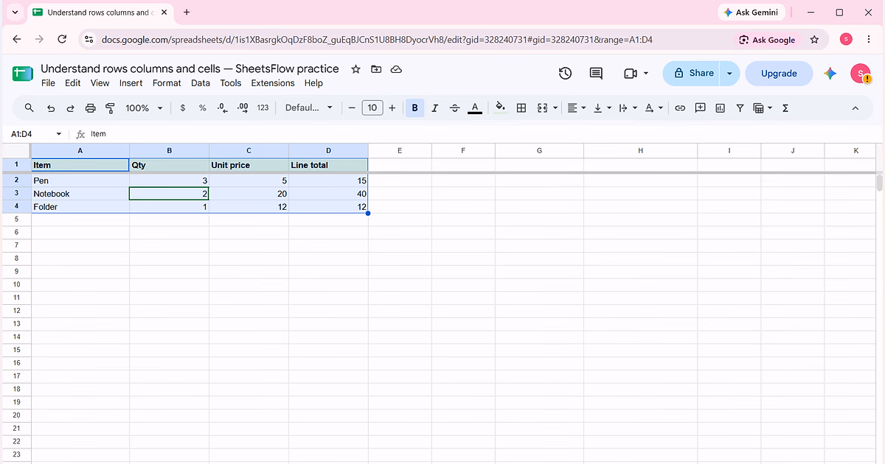Image resolution: width=885 pixels, height=464 pixels.
Task: Decrease the font size
Action: 352,108
